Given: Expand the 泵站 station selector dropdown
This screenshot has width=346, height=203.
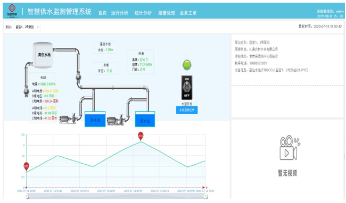Looking at the screenshot, I should [27, 27].
